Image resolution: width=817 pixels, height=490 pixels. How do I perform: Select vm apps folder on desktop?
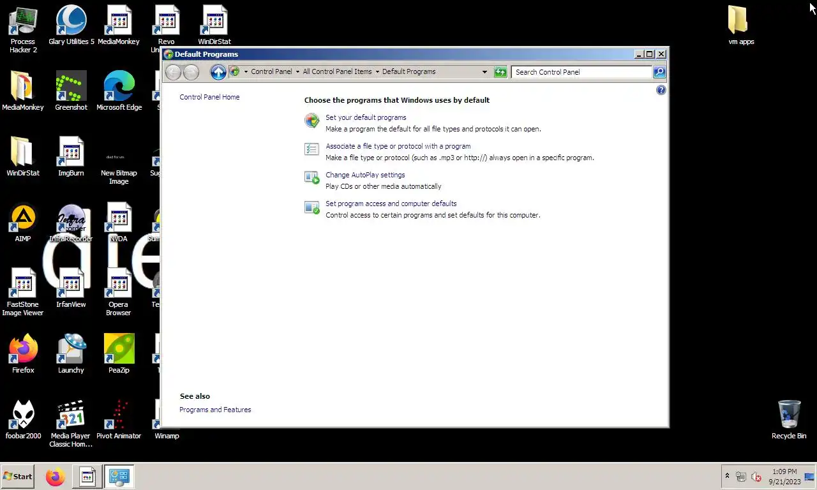point(741,26)
